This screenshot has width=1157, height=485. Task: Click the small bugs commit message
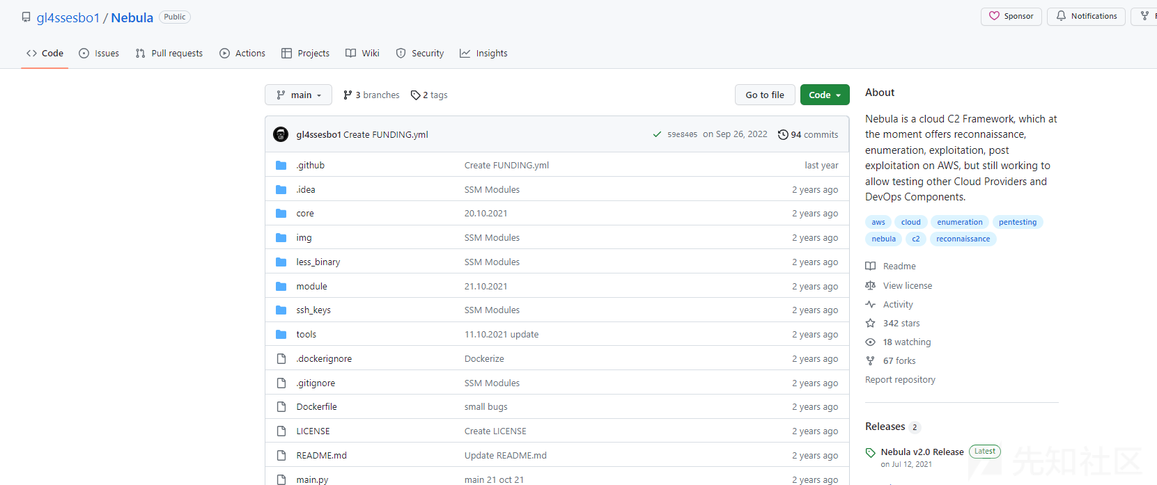(486, 407)
